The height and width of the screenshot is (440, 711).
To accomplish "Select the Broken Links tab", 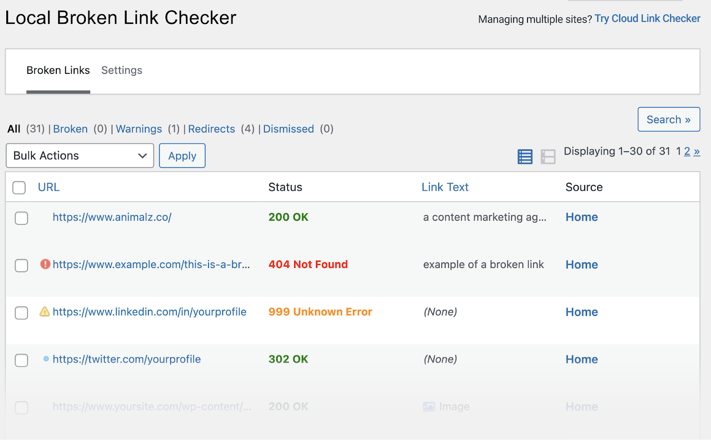I will [x=58, y=70].
